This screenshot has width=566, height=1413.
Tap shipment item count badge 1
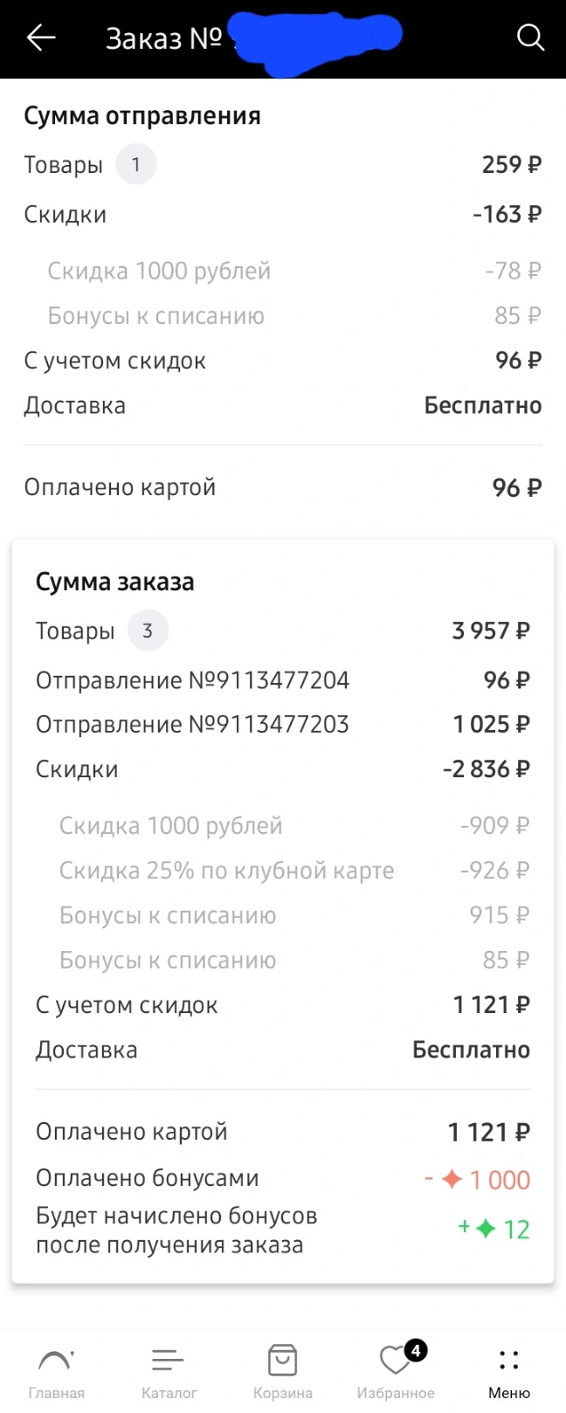pos(135,164)
